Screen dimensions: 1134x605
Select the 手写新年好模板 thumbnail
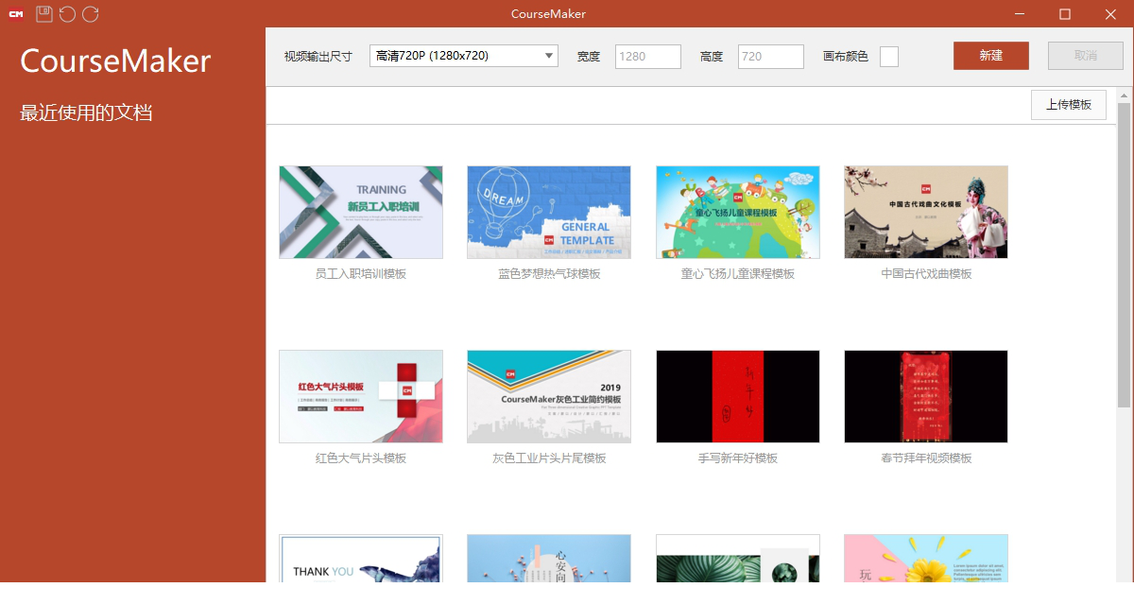point(738,396)
